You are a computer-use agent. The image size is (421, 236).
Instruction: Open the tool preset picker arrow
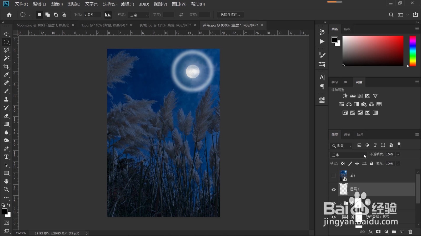pyautogui.click(x=29, y=15)
